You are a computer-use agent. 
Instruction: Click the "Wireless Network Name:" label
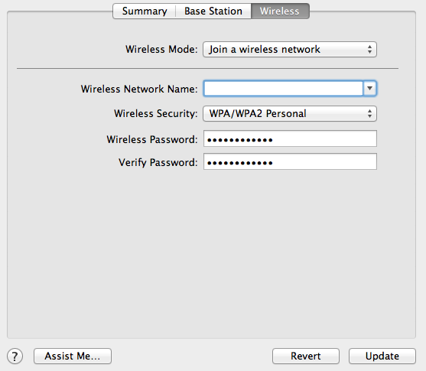139,89
